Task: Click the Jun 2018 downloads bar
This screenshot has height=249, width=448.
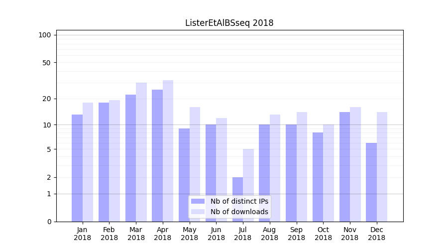Action: pos(222,170)
